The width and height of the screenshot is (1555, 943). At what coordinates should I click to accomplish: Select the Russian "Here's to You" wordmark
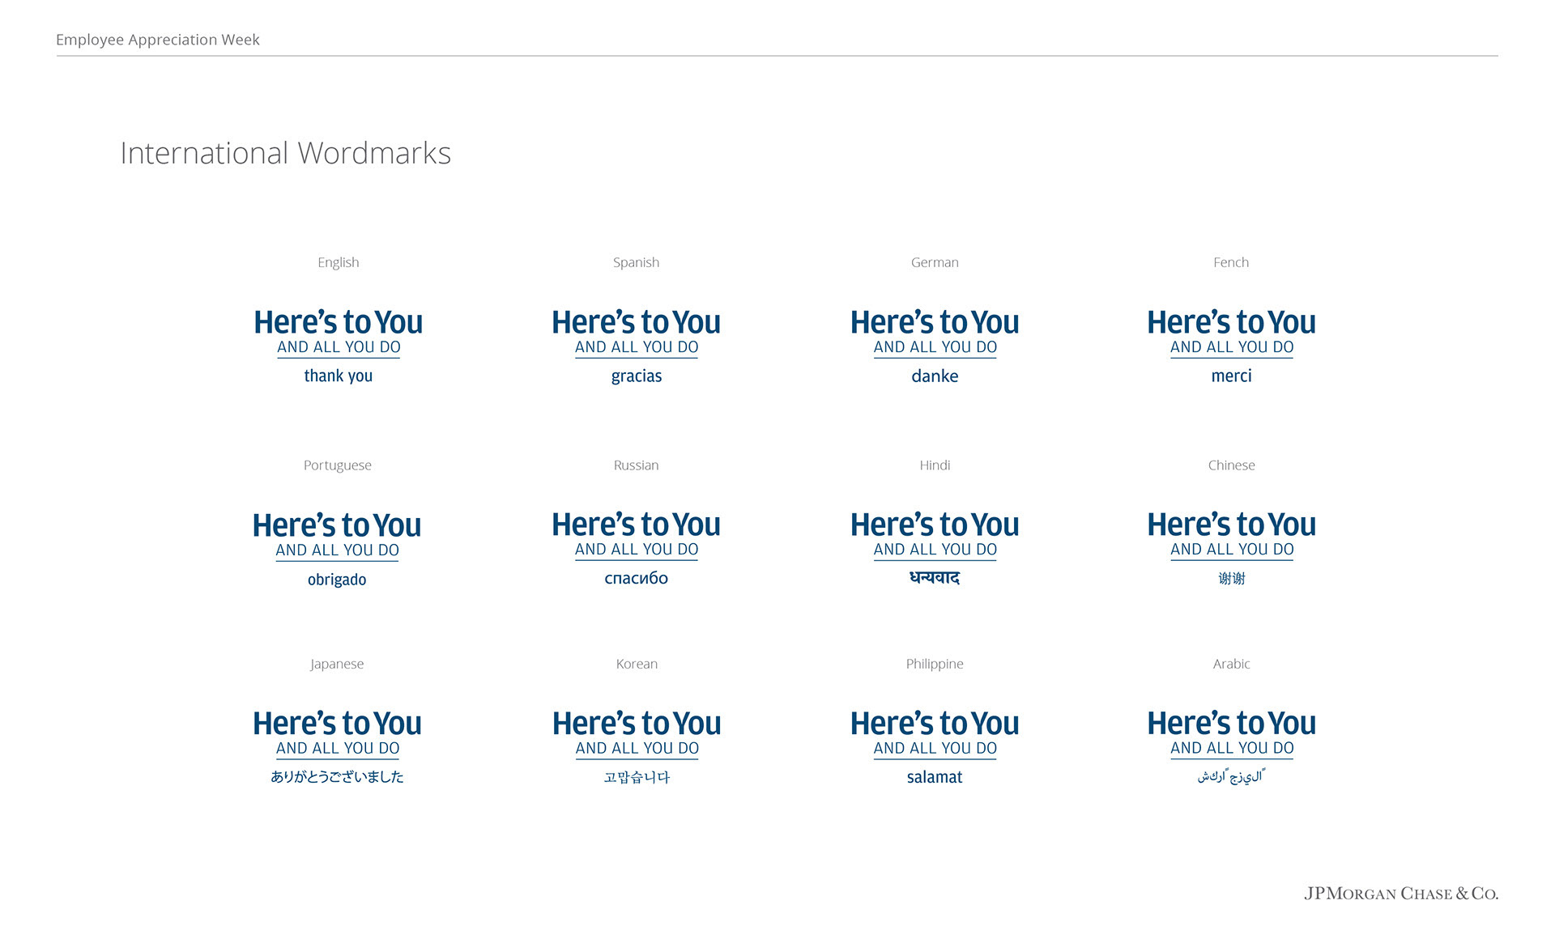click(637, 525)
